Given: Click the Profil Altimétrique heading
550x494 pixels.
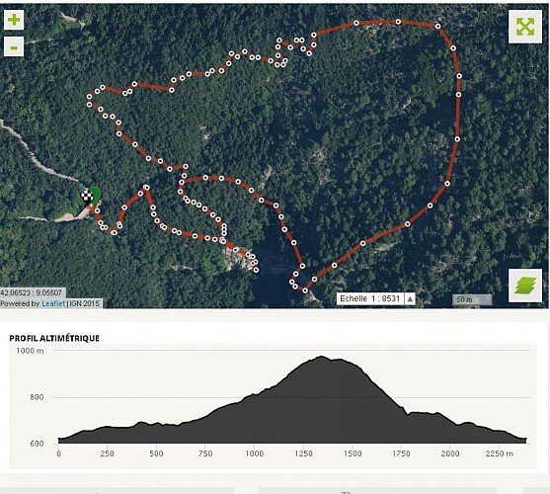Looking at the screenshot, I should (x=54, y=338).
